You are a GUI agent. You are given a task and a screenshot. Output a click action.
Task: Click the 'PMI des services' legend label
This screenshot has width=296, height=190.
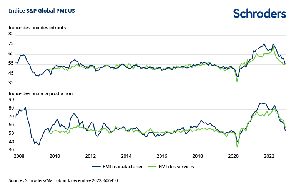point(176,167)
